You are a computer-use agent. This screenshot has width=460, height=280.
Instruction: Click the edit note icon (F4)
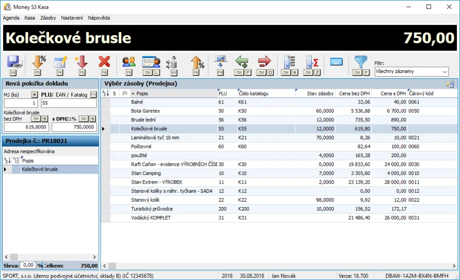click(x=60, y=62)
